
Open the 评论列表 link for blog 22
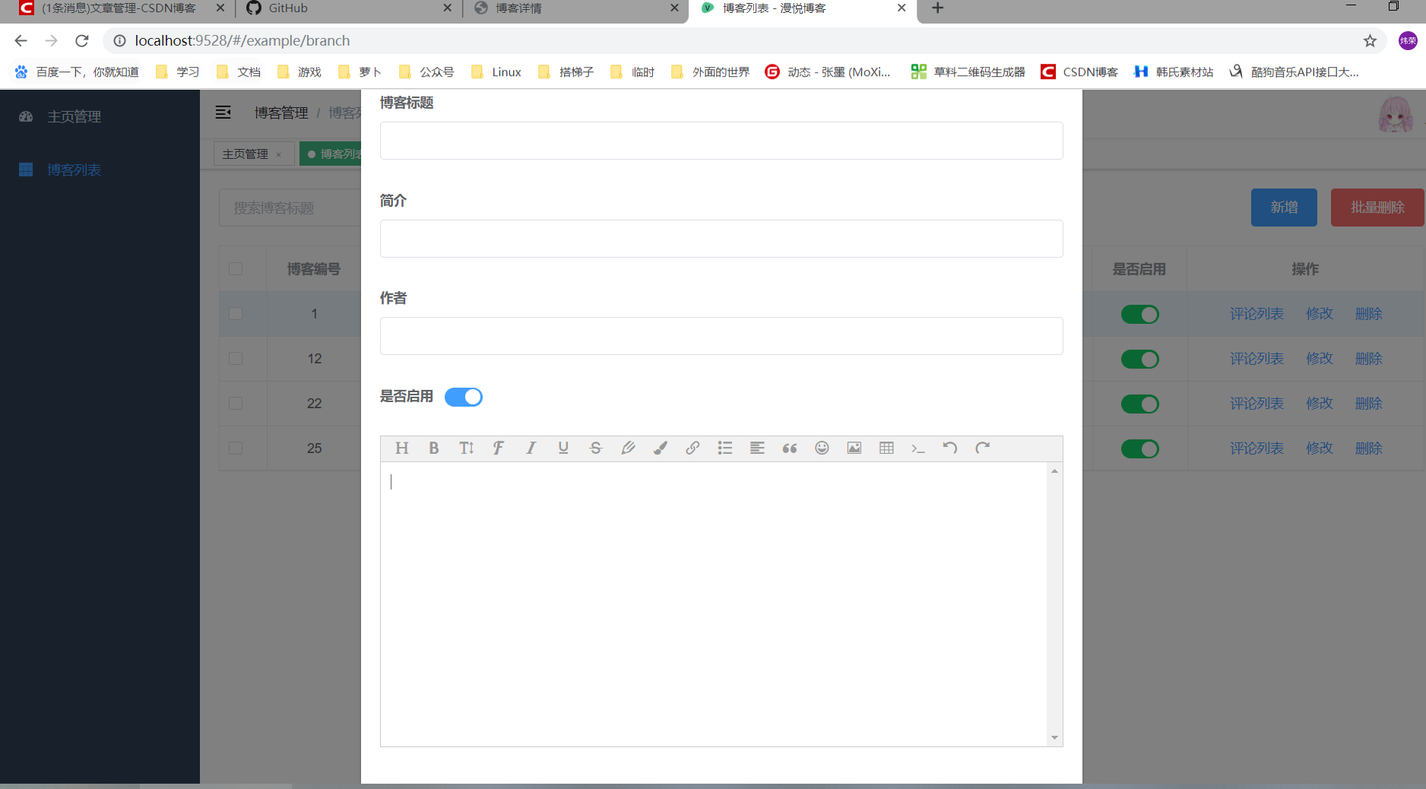[1256, 404]
